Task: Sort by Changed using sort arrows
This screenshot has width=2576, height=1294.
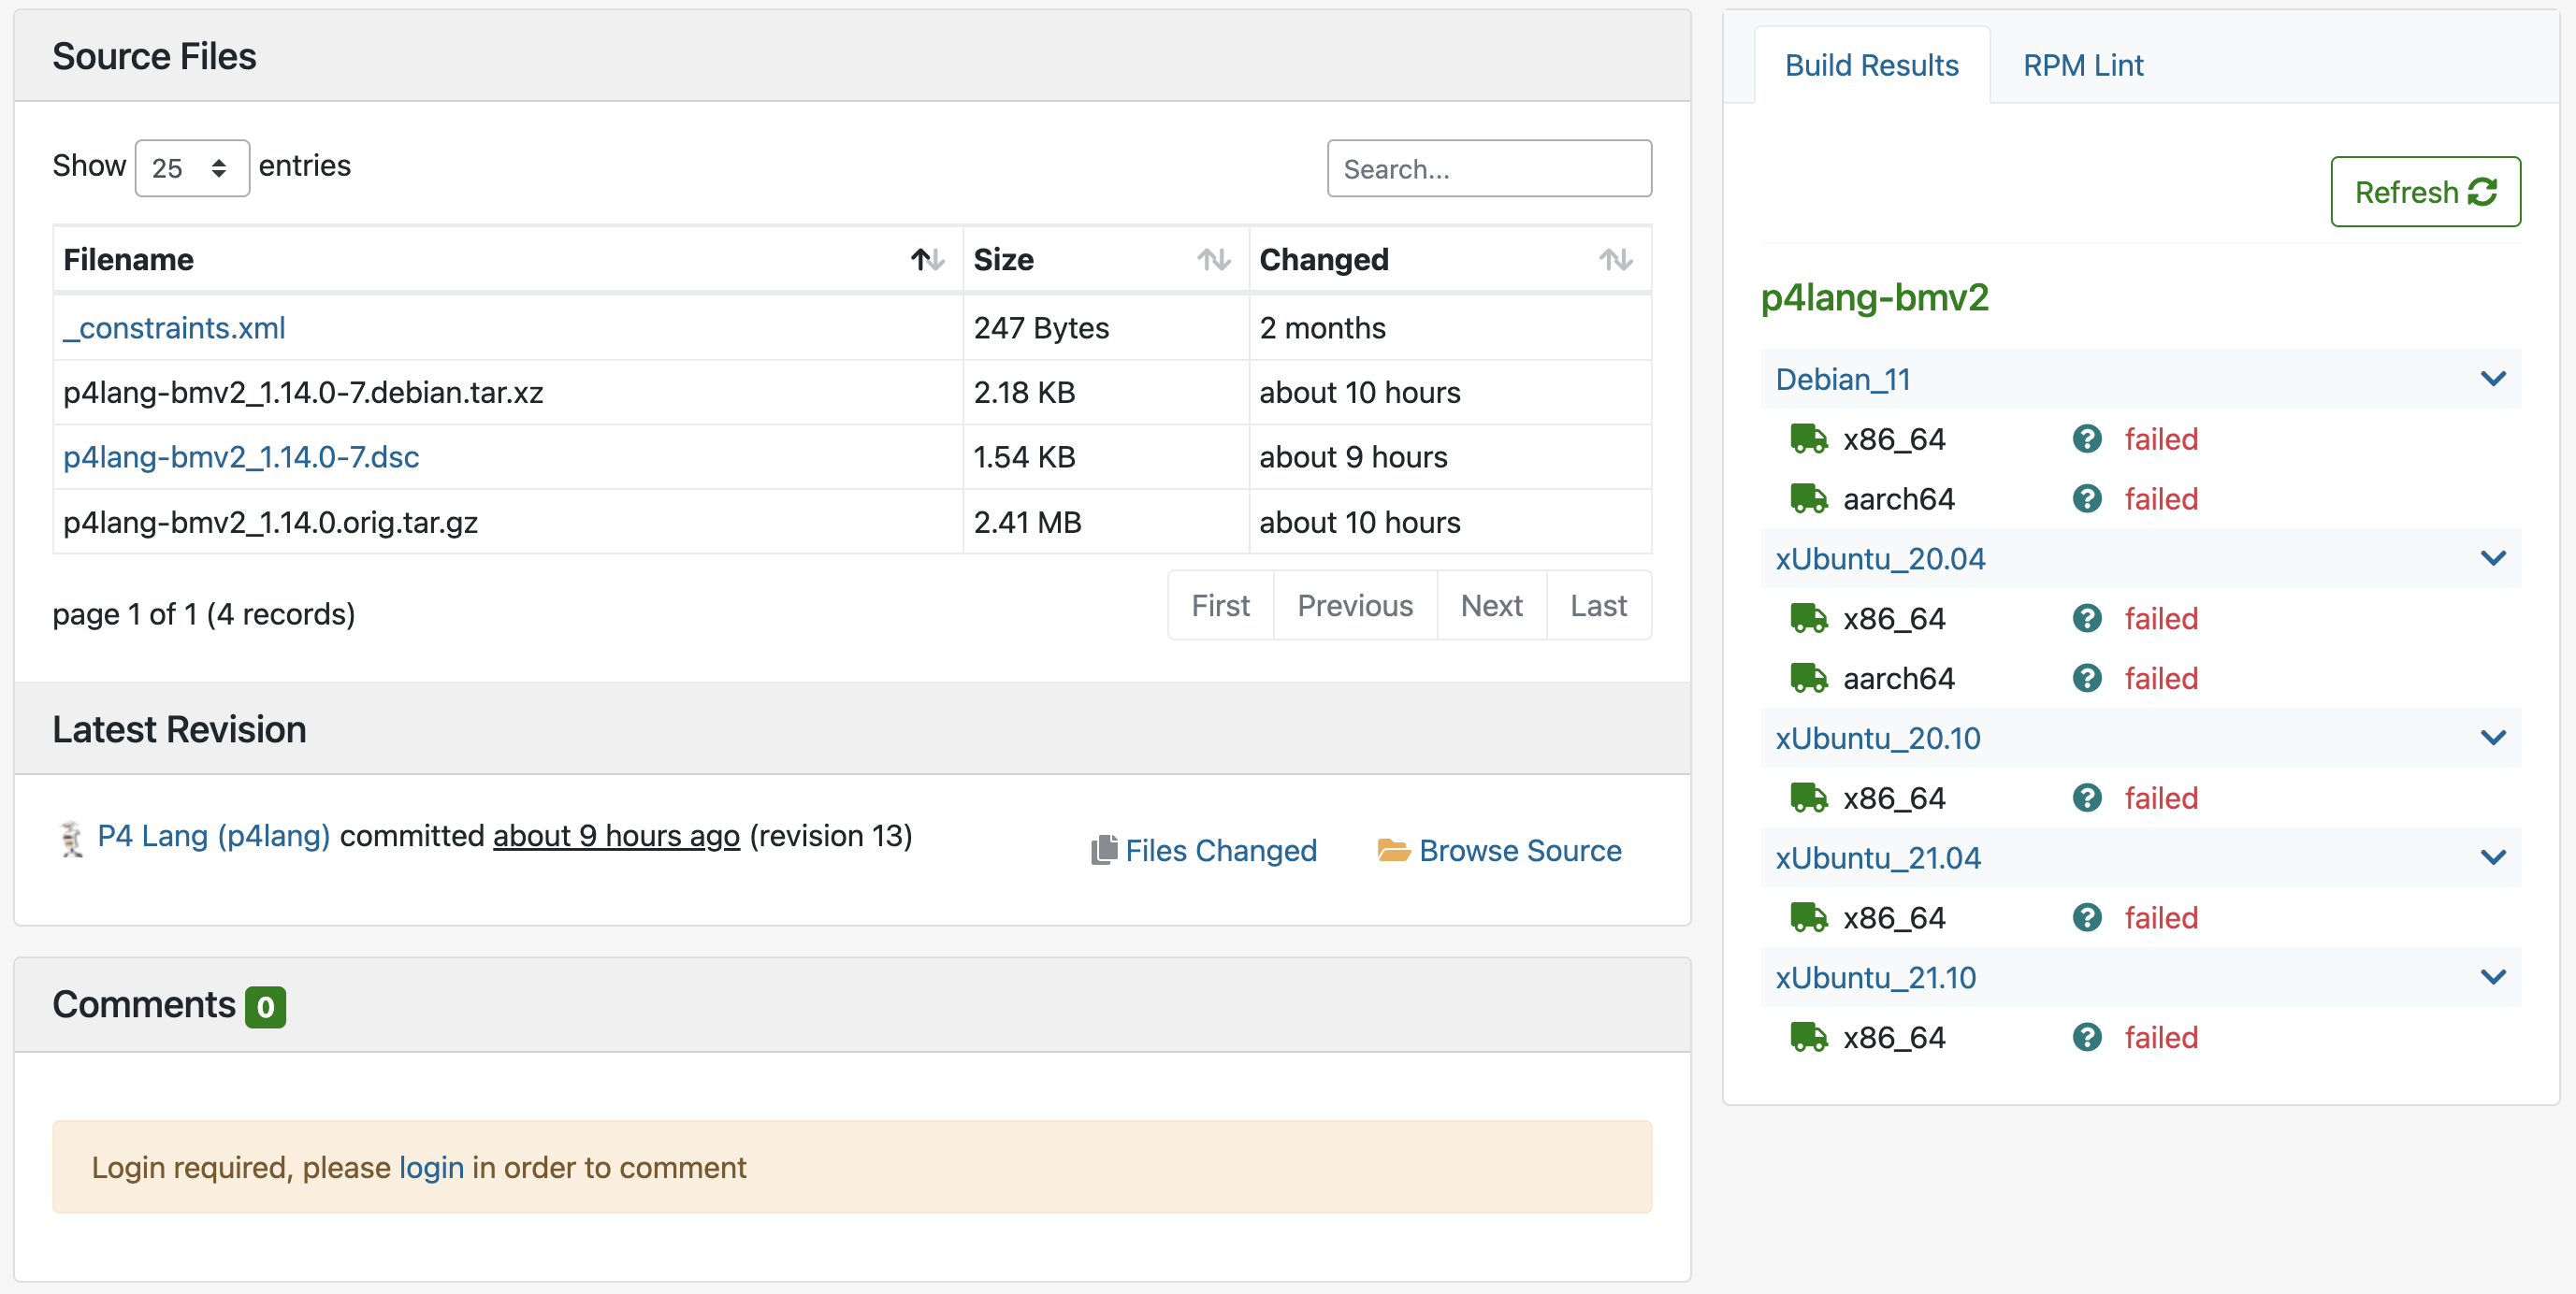Action: (x=1615, y=260)
